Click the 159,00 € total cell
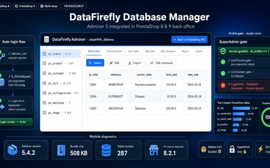This screenshot has width=270, height=168. [171, 85]
